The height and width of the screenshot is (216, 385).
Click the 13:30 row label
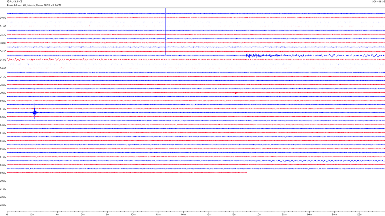[x=3, y=125]
